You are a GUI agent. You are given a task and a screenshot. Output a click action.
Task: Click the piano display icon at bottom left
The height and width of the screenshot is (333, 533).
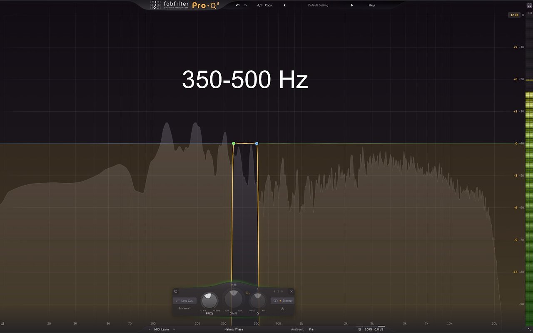(2, 324)
